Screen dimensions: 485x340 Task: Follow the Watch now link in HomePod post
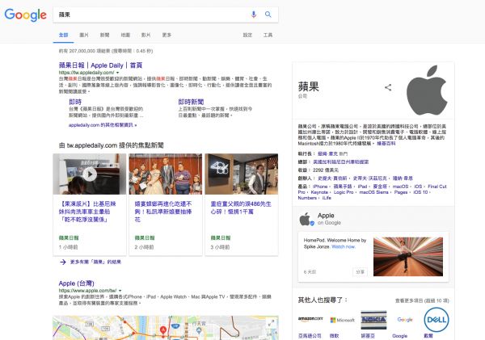[x=344, y=246]
